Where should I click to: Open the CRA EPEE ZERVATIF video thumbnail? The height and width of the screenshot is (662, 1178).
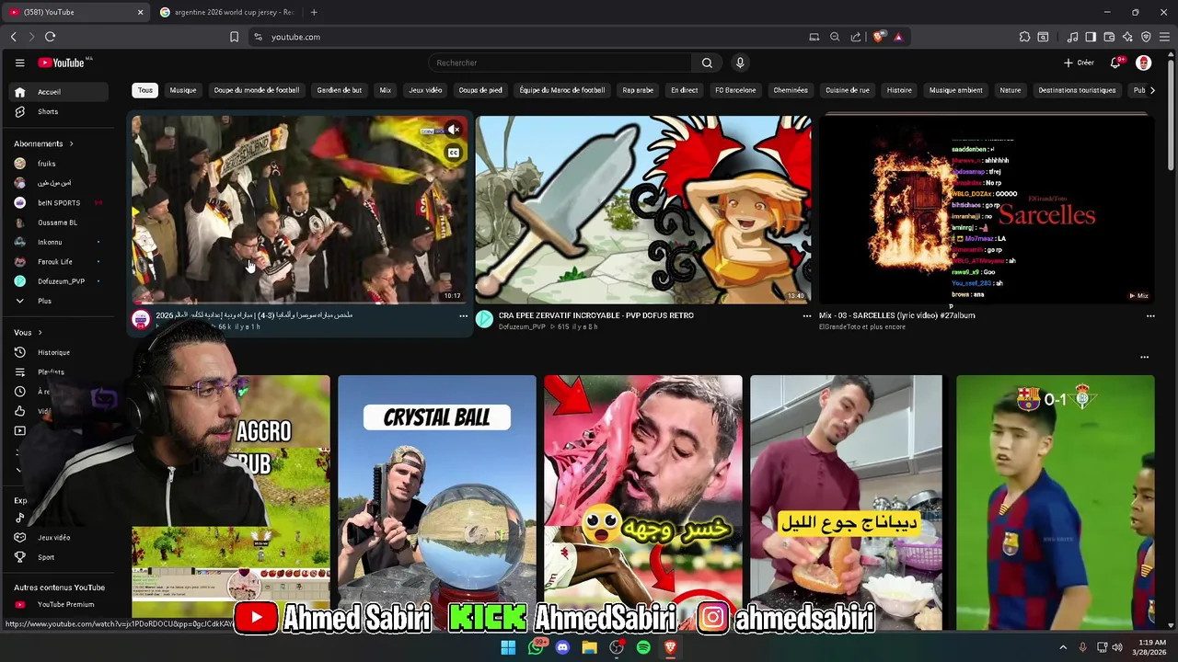(643, 210)
